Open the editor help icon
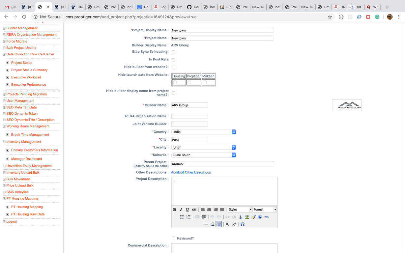This screenshot has width=405, height=253. click(x=260, y=217)
